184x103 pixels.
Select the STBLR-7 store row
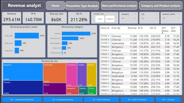coord(140,54)
